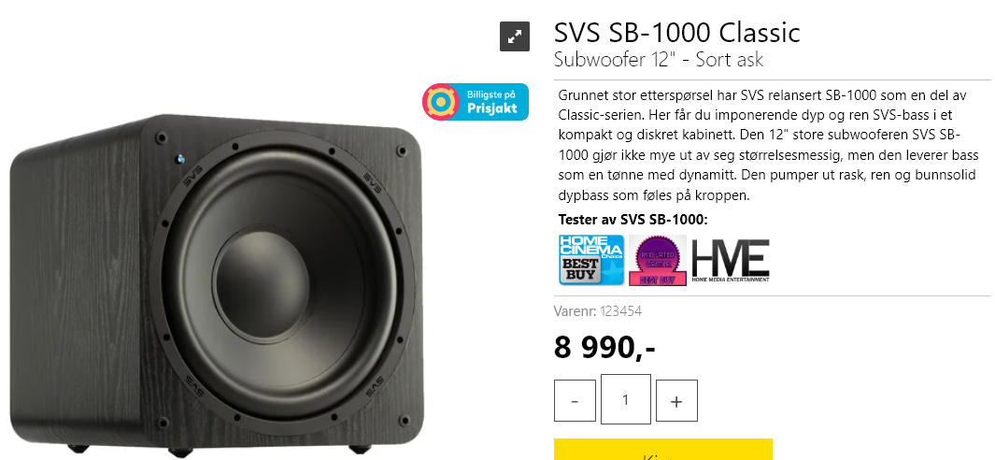Image resolution: width=995 pixels, height=460 pixels.
Task: Click the product number 123454
Action: (x=620, y=311)
